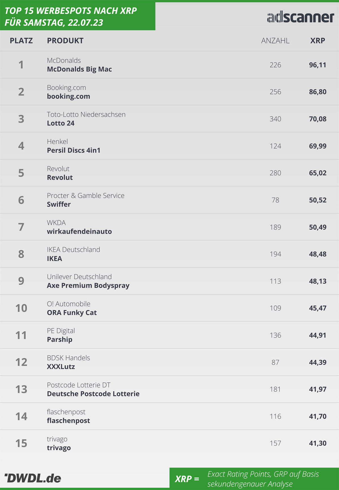This screenshot has width=339, height=490.
Task: Click the IKEA product name
Action: click(x=55, y=259)
